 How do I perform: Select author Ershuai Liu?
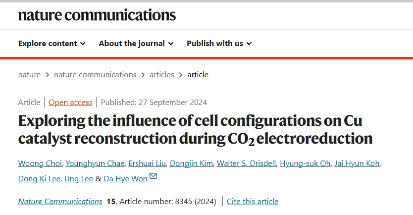point(147,163)
